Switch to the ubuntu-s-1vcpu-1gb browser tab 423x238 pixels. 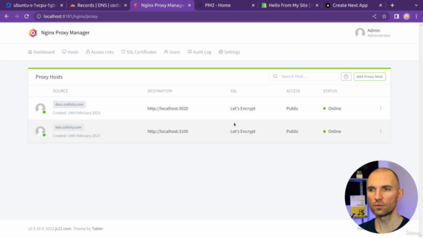34,5
